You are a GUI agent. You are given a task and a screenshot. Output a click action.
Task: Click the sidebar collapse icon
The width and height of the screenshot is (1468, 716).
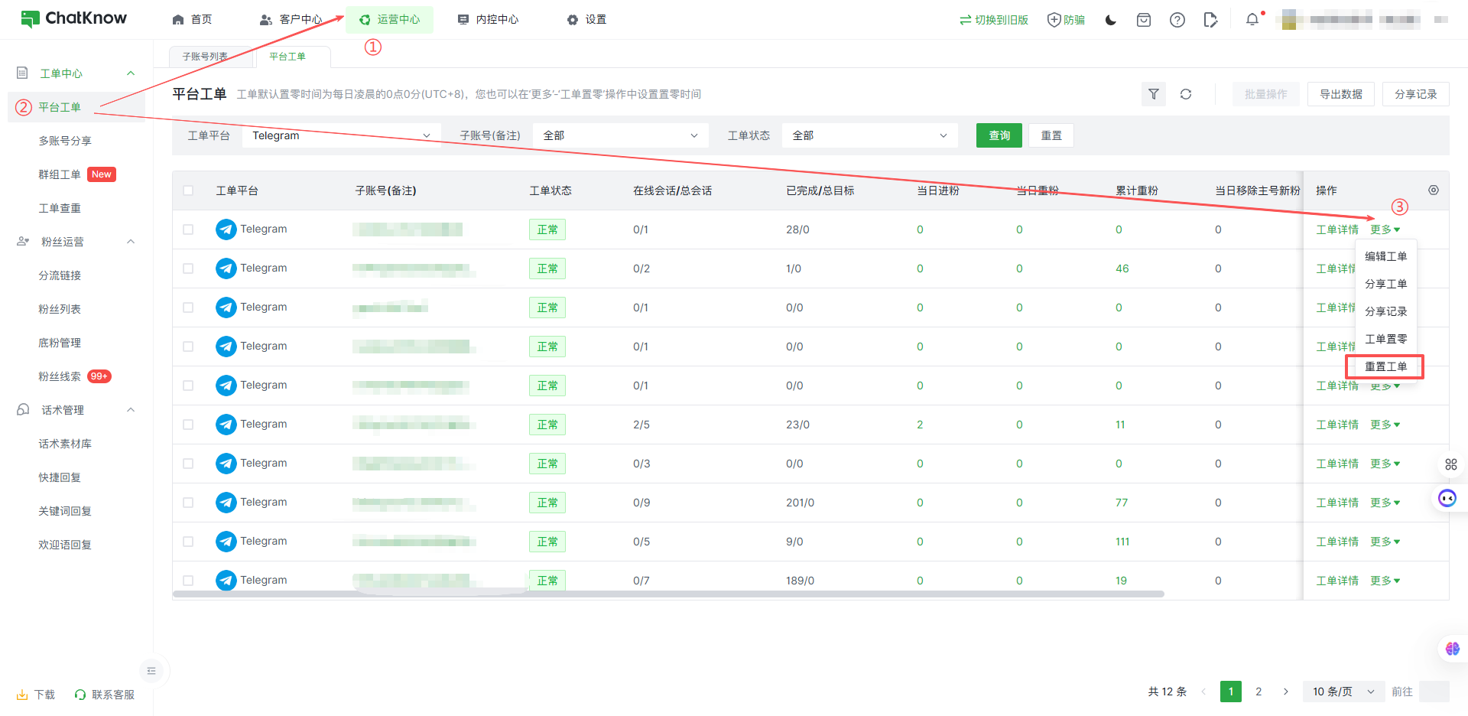click(x=151, y=671)
